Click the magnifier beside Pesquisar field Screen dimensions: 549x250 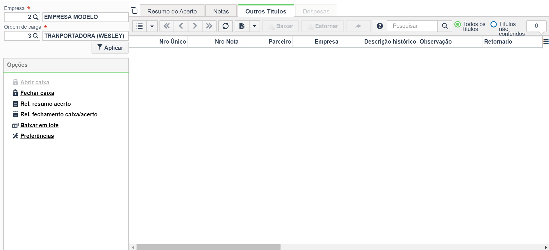pyautogui.click(x=445, y=26)
